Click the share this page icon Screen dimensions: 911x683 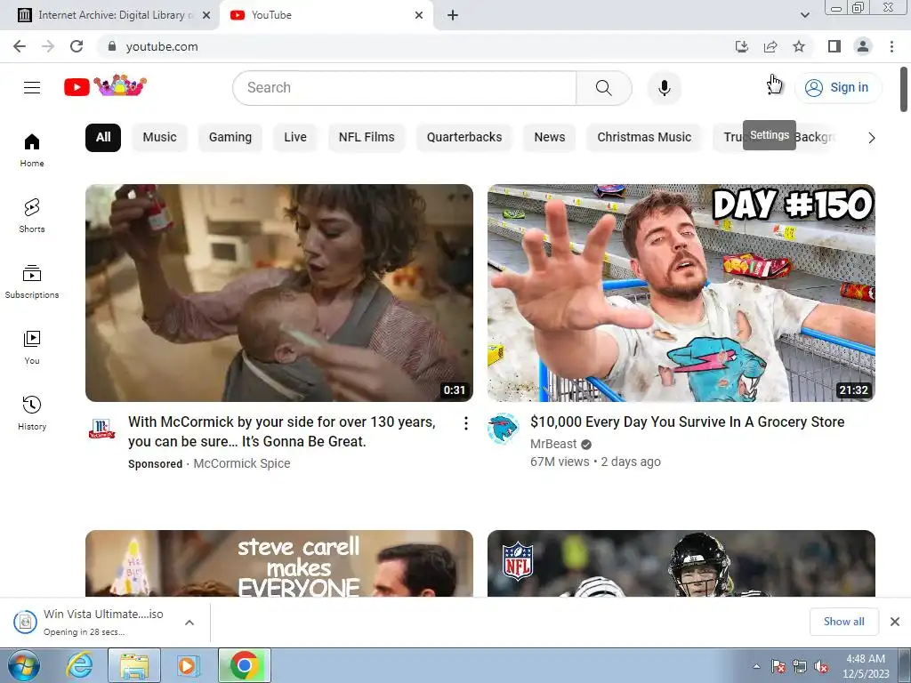(770, 46)
